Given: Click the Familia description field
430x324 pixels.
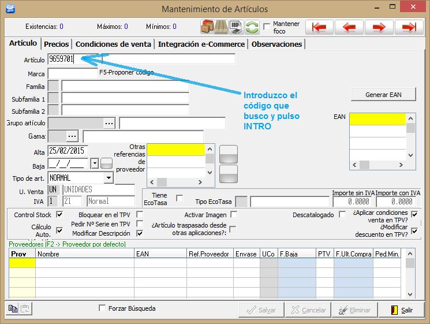Looking at the screenshot, I should 125,86.
